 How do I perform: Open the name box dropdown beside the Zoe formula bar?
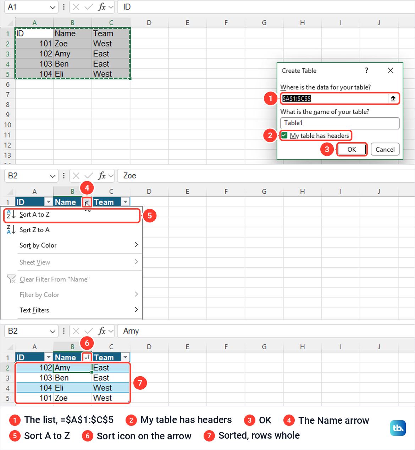click(x=52, y=176)
